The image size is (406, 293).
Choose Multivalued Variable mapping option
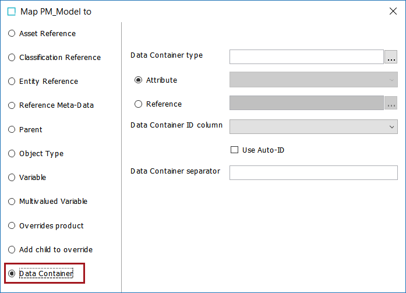[x=12, y=202]
